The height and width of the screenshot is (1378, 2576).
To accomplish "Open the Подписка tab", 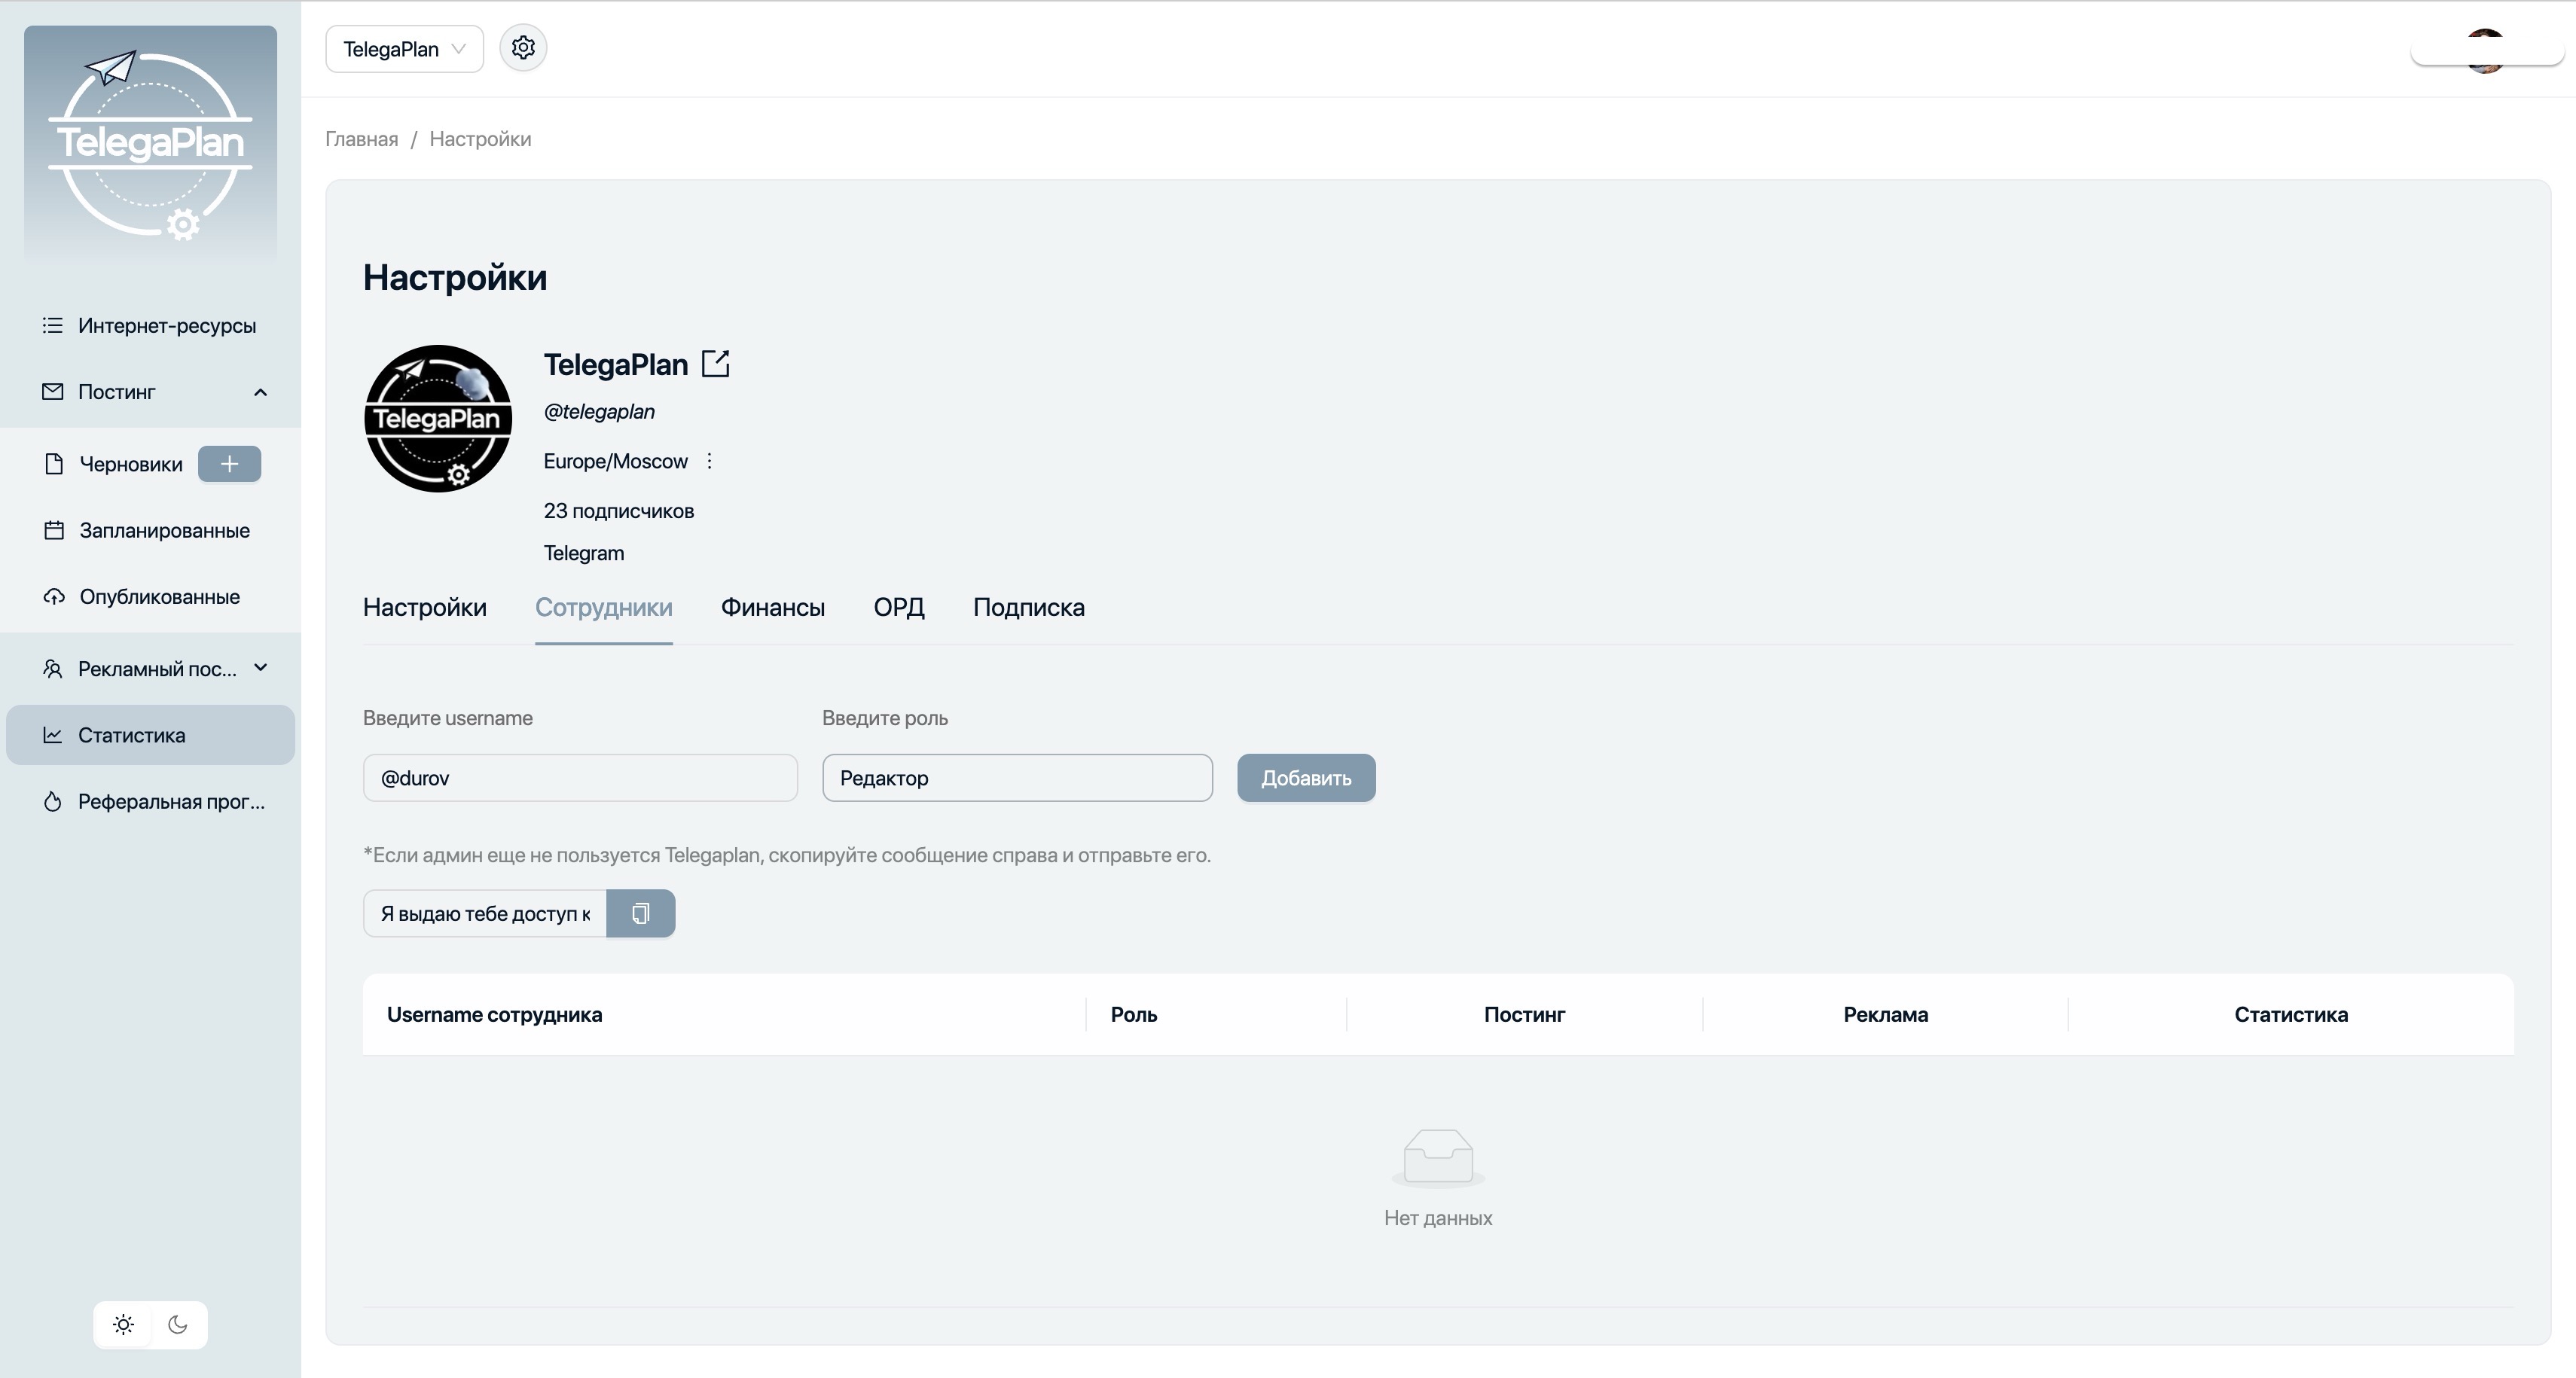I will pyautogui.click(x=1029, y=607).
